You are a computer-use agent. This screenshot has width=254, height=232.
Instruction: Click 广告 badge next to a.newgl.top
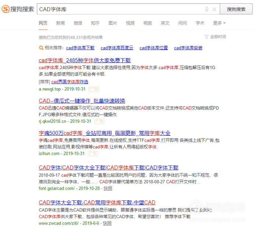click(x=94, y=89)
